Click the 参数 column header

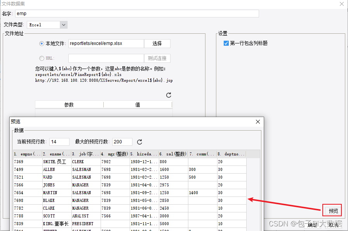pos(69,104)
